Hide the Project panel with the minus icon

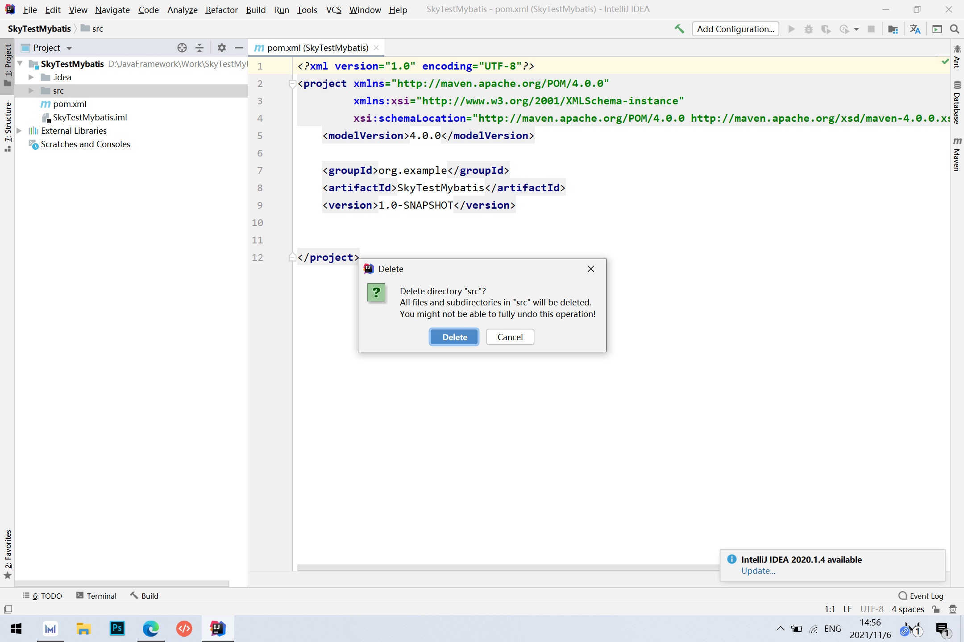click(x=239, y=48)
